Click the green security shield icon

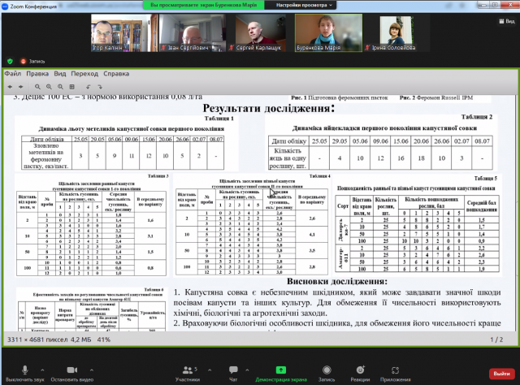point(10,62)
